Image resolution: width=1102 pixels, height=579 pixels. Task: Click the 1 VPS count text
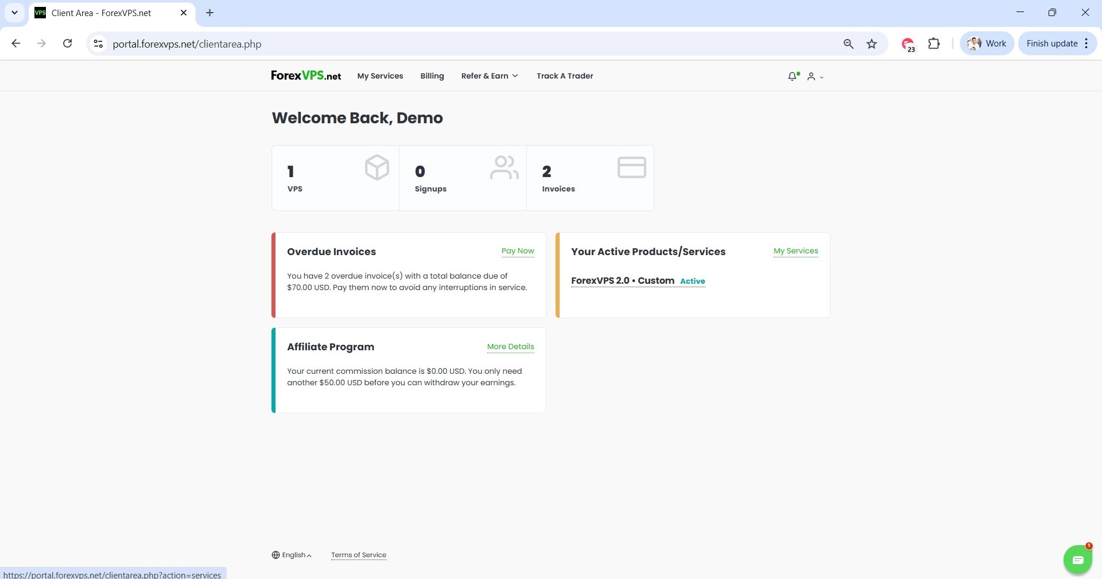pos(294,178)
